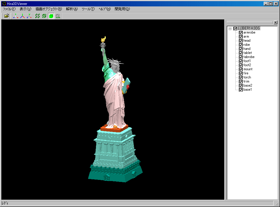Screen dimensions: 280x207
Task: Click the gray wireframe cube toolbar icon
Action: (58, 16)
